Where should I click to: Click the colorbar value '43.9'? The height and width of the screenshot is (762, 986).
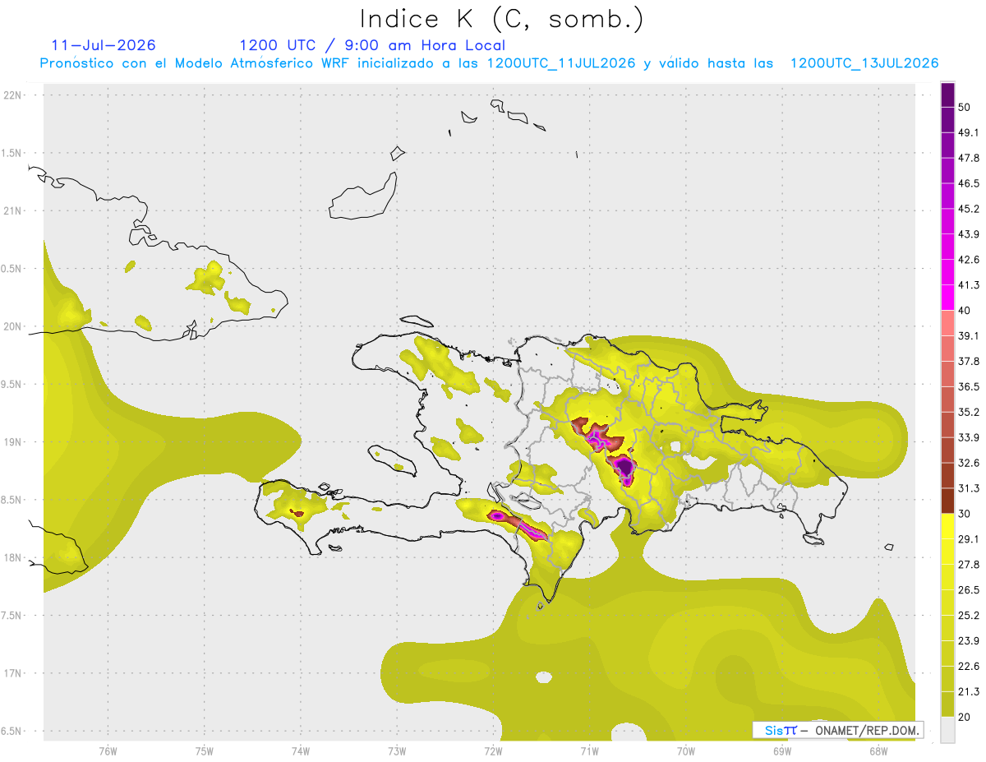click(x=969, y=234)
